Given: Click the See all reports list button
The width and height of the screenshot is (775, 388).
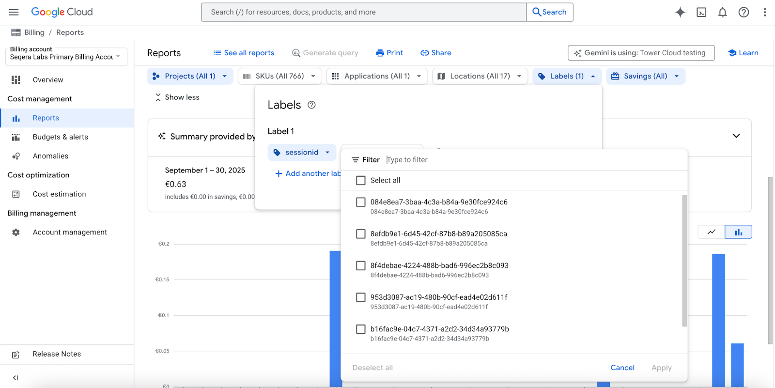Looking at the screenshot, I should pyautogui.click(x=244, y=53).
